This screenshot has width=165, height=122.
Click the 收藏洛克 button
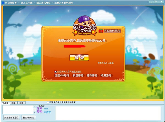coord(106,75)
